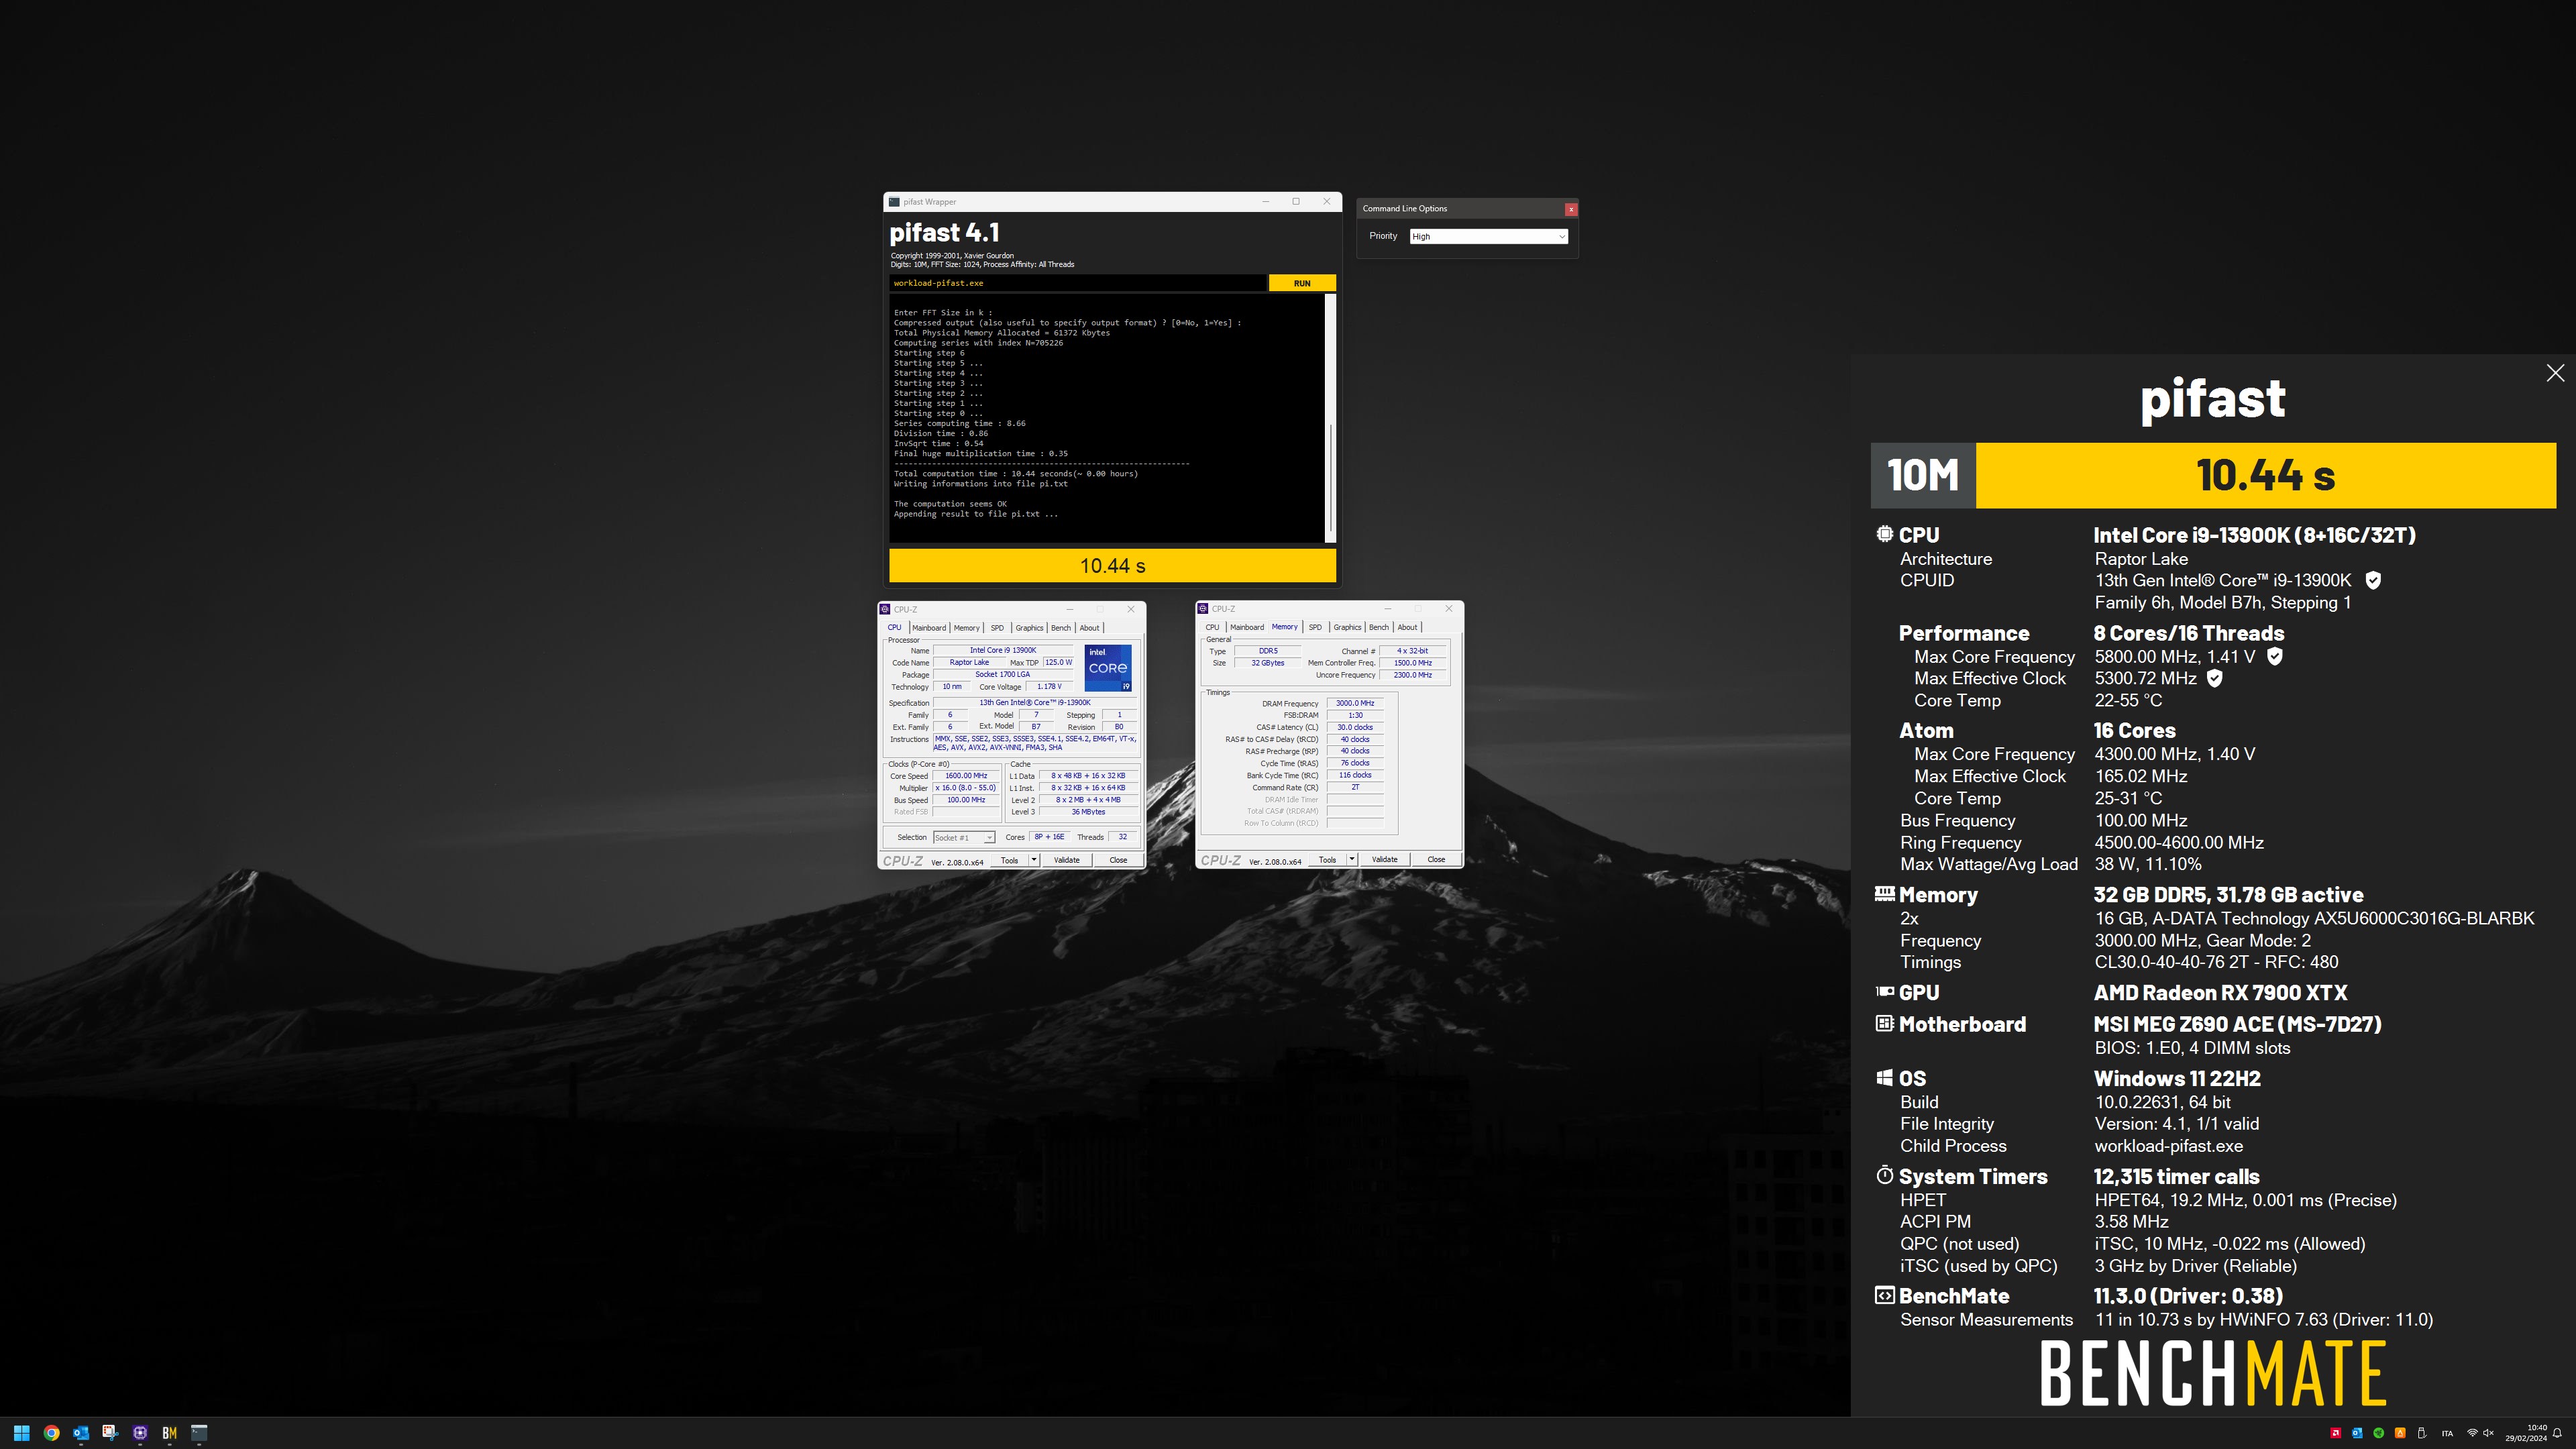Click the Multiplier value field in CPU-Z

966,788
